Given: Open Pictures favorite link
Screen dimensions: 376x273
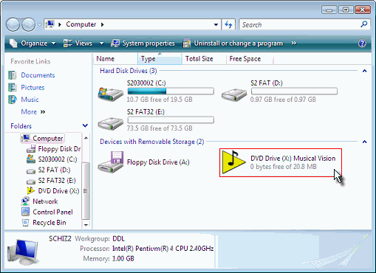Looking at the screenshot, I should (x=33, y=88).
